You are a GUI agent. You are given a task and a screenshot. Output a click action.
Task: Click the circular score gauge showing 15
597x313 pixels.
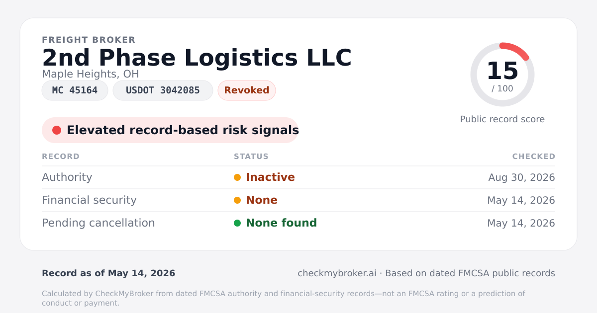click(x=502, y=75)
